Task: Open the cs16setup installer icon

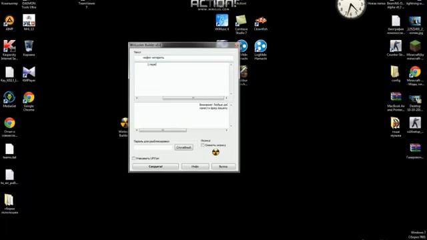Action: point(415,125)
